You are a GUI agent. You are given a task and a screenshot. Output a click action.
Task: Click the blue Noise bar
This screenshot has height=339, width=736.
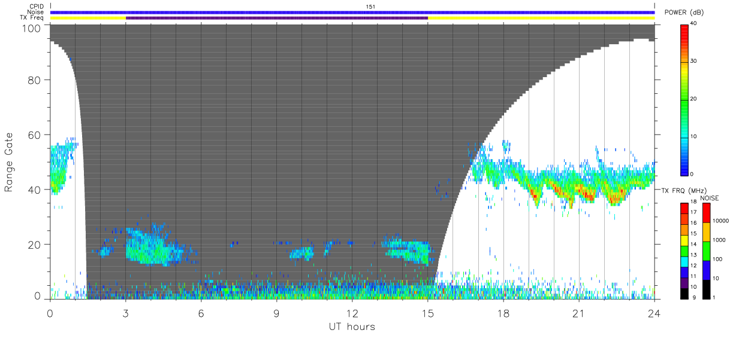tap(352, 12)
